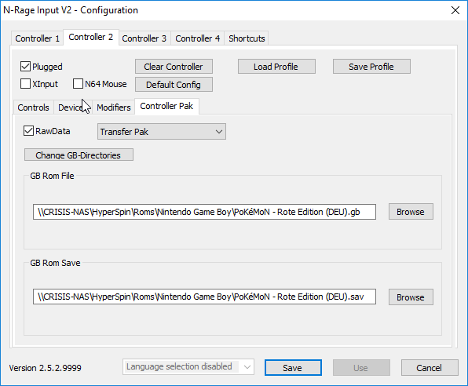Click the Change GB-Directories button
468x386 pixels.
tap(79, 155)
